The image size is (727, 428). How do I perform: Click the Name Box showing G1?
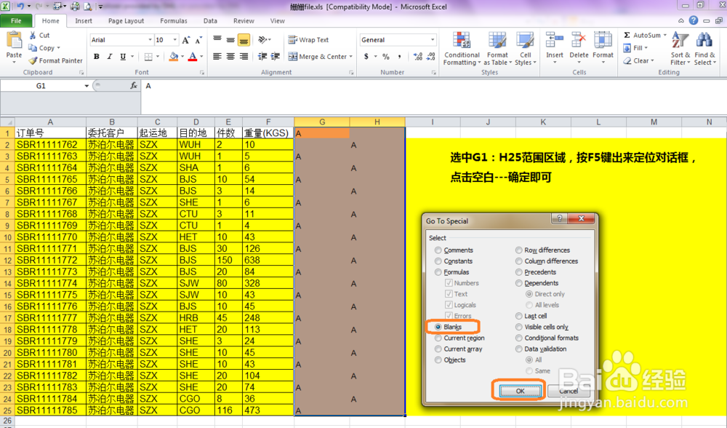[x=40, y=85]
